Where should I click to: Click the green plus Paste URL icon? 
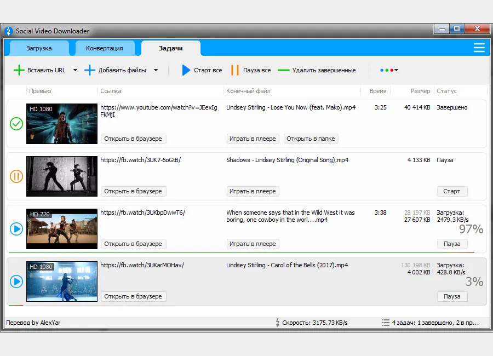pos(19,70)
